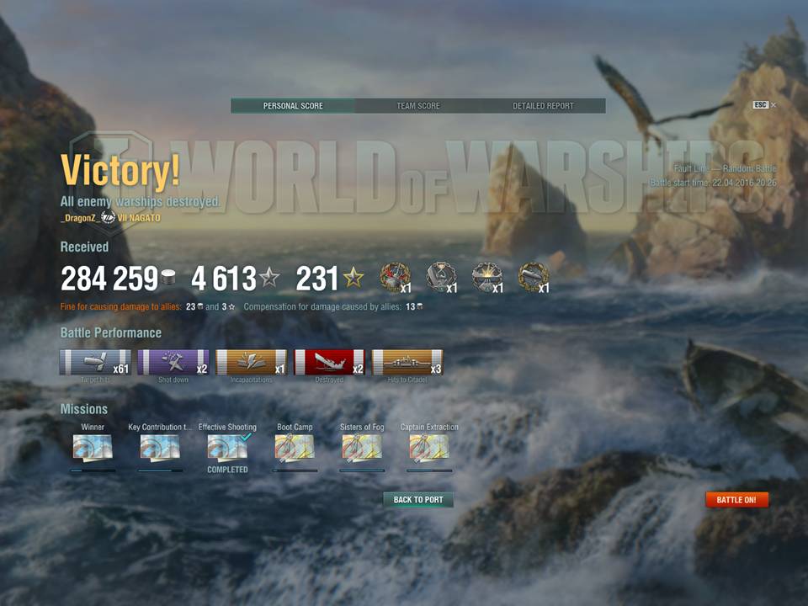Click the Free XP value 231
Image resolution: width=808 pixels, height=606 pixels.
[317, 279]
